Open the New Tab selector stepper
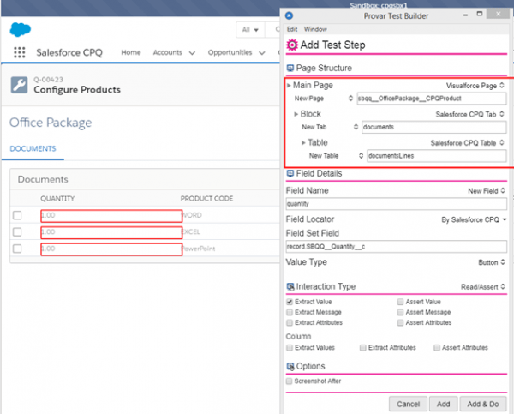The height and width of the screenshot is (414, 514). [x=356, y=127]
